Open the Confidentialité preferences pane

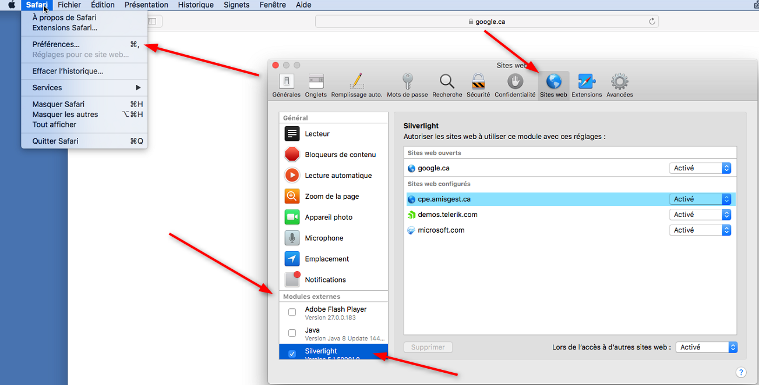(x=515, y=85)
